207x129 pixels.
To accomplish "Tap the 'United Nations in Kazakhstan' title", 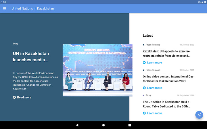I will (32, 8).
